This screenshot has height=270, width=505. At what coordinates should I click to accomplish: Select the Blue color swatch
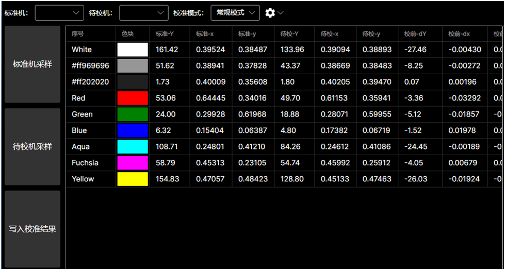(x=133, y=131)
